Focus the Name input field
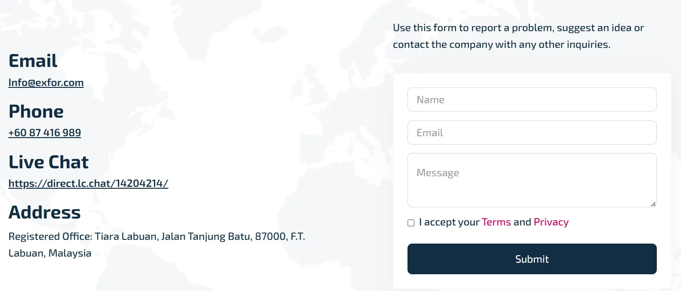Viewport: 681px width, 291px height. (x=532, y=99)
